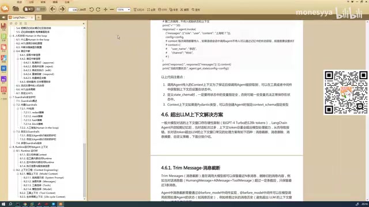The image size is (369, 207).
Task: Open the Word conversion sidebar icon
Action: 4,68
